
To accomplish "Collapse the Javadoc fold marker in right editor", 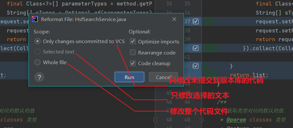I will pos(201,120).
